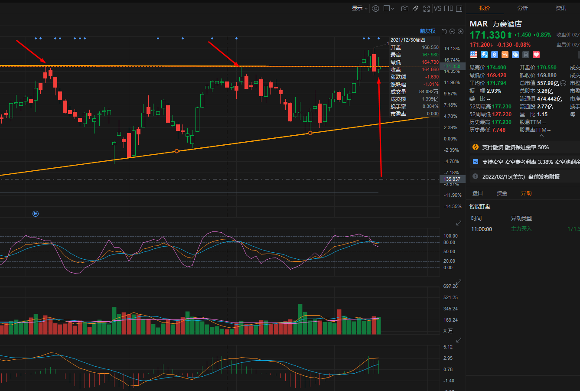This screenshot has height=391, width=580.
Task: Click the 时间 column header
Action: [x=476, y=218]
